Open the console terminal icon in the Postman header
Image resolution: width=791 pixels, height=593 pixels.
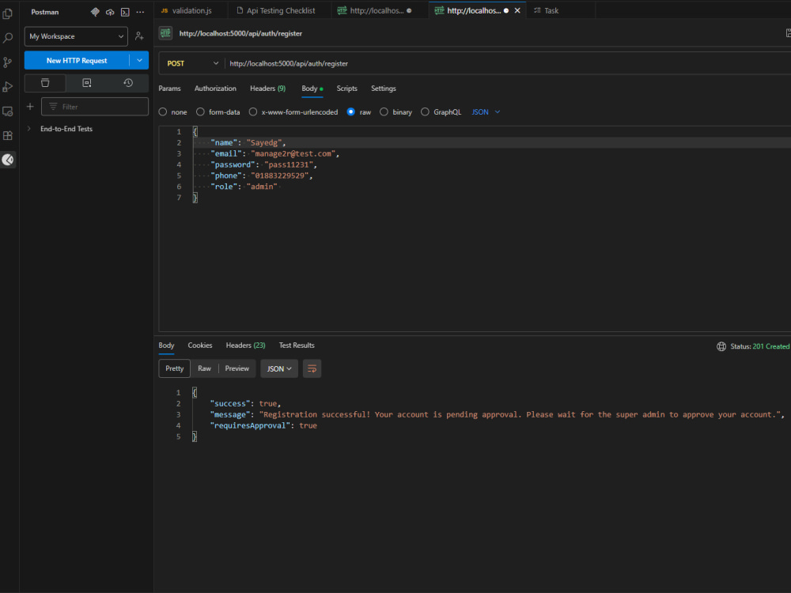point(125,12)
